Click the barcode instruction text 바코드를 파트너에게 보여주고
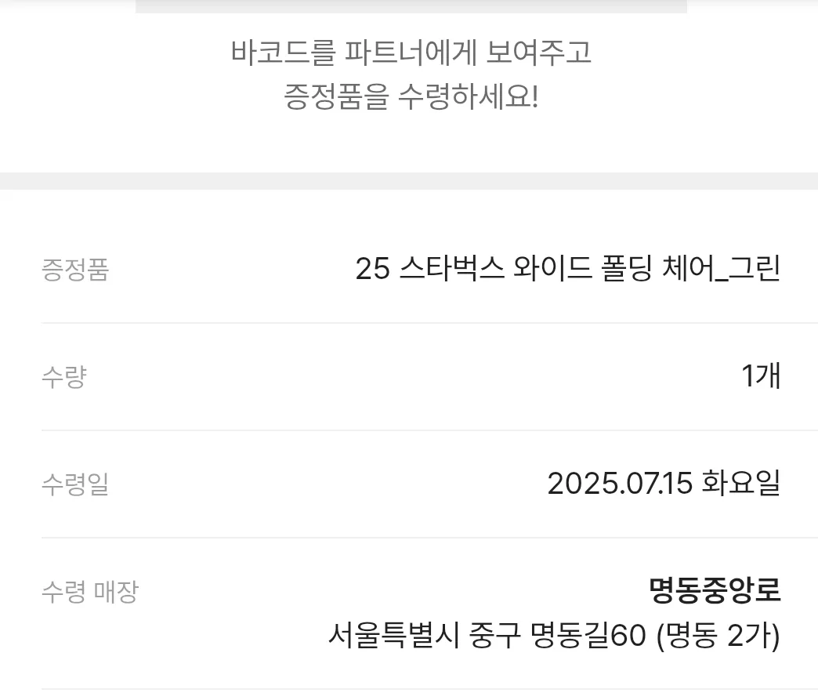The height and width of the screenshot is (700, 818). click(x=411, y=53)
